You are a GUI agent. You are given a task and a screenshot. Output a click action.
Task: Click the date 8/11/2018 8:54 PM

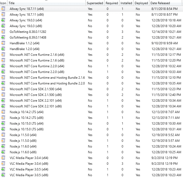point(165,9)
